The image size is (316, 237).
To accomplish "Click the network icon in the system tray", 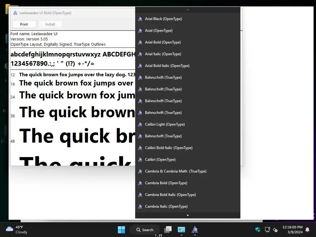I will (x=268, y=230).
